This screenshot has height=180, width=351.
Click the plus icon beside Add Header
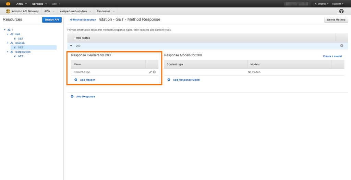[x=76, y=80]
